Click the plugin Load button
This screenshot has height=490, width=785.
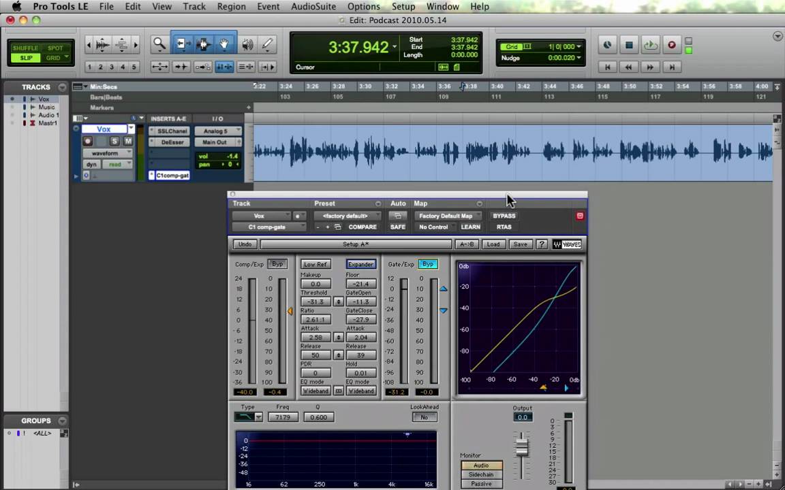493,244
